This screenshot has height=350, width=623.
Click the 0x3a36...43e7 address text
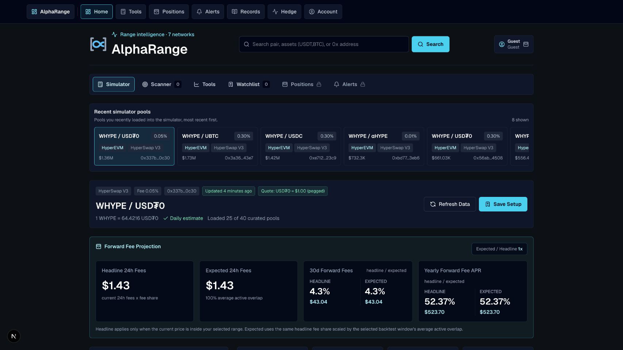(239, 158)
